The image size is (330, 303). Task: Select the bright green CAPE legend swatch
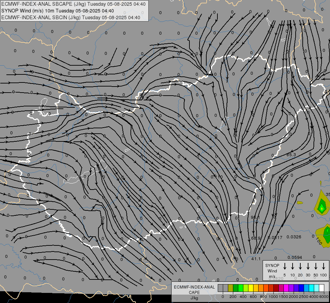(x=241, y=288)
